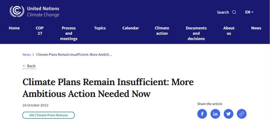Share the article on Twitter
This screenshot has height=121, width=270.
pos(229,114)
